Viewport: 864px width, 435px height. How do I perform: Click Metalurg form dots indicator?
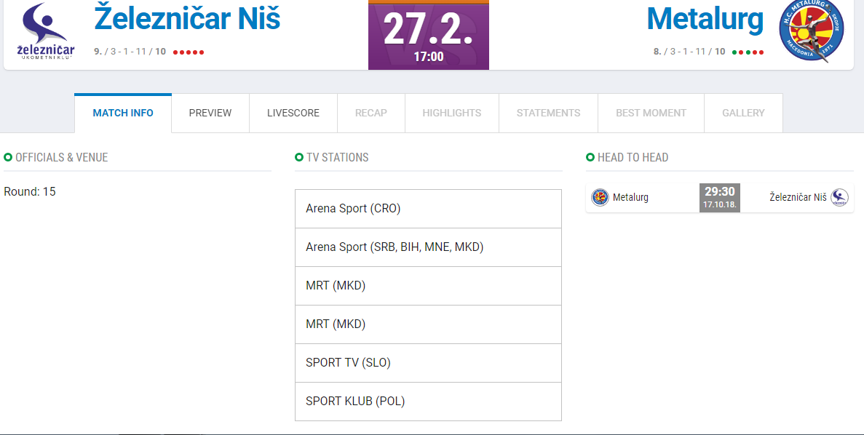[748, 52]
